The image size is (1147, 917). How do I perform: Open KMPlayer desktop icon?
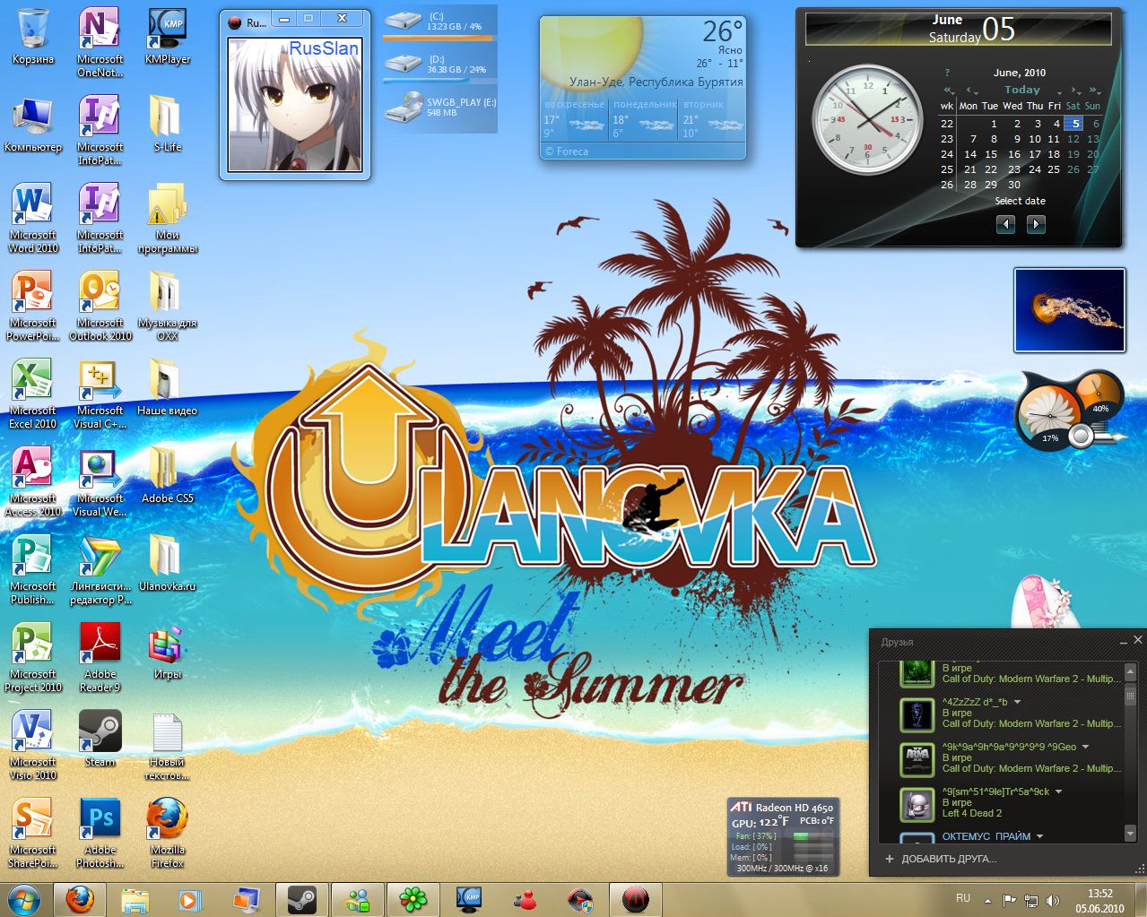167,30
